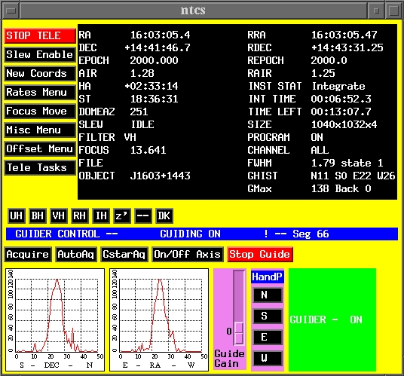Click the Slew Enable button
The image size is (404, 376).
click(x=40, y=54)
